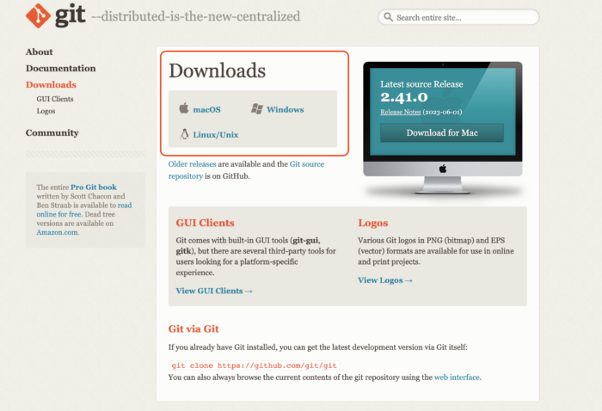The height and width of the screenshot is (411, 602).
Task: Click the Linux penguin icon
Action: 183,134
